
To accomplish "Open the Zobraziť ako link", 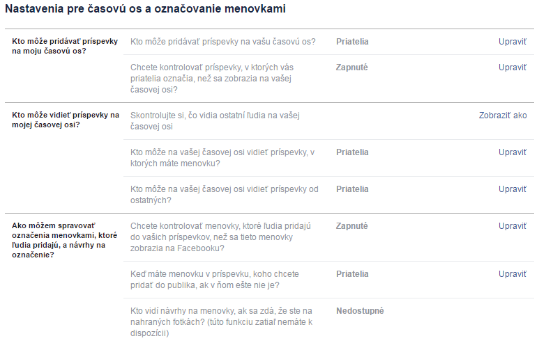I will pos(503,115).
